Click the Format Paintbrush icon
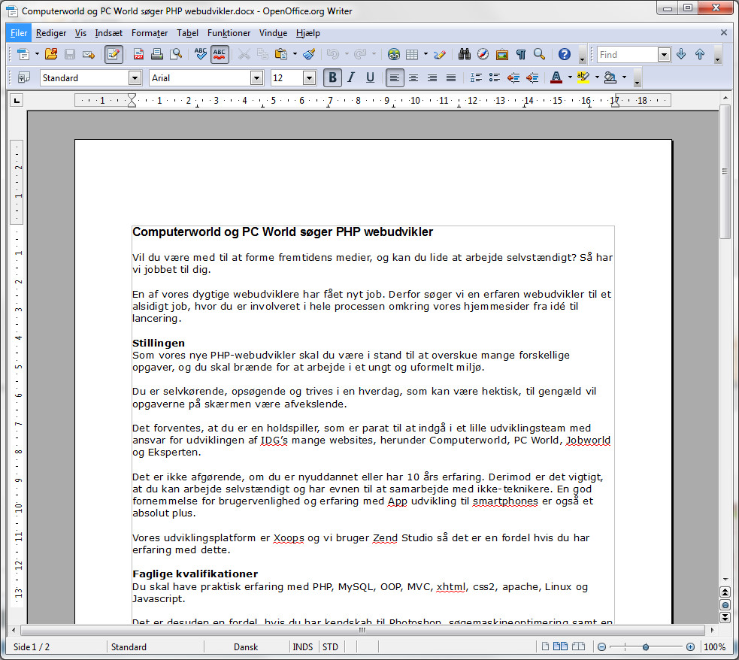The width and height of the screenshot is (739, 660). [310, 54]
